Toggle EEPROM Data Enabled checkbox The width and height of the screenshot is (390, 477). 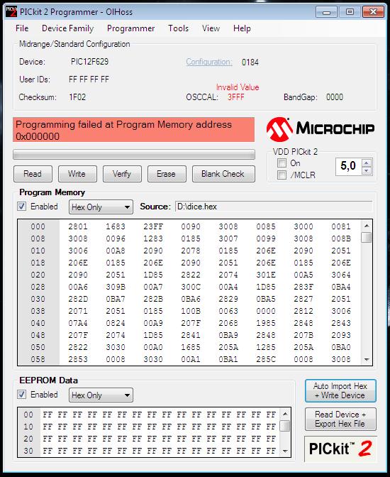[21, 395]
